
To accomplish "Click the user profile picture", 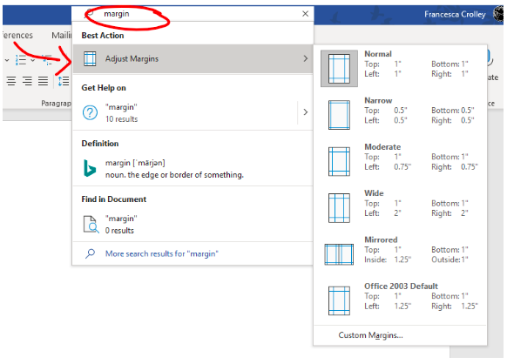I will (498, 15).
